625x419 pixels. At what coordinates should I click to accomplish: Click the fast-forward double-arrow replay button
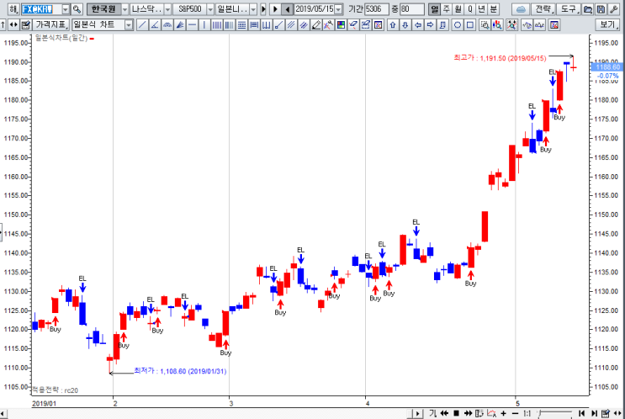468,413
